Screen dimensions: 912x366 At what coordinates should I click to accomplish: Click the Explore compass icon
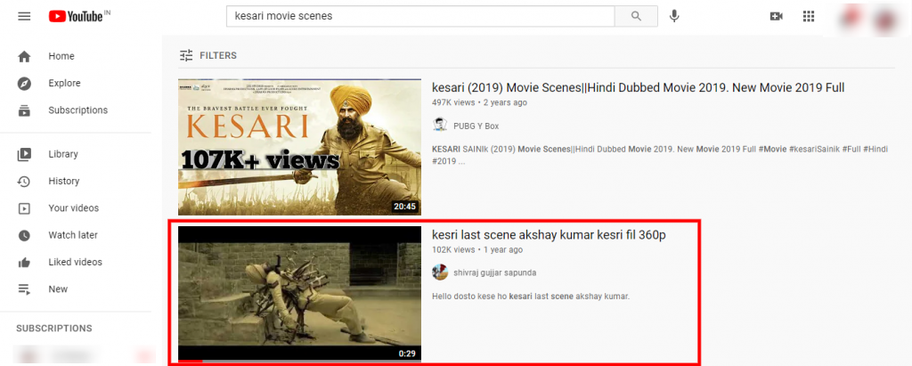[x=24, y=83]
